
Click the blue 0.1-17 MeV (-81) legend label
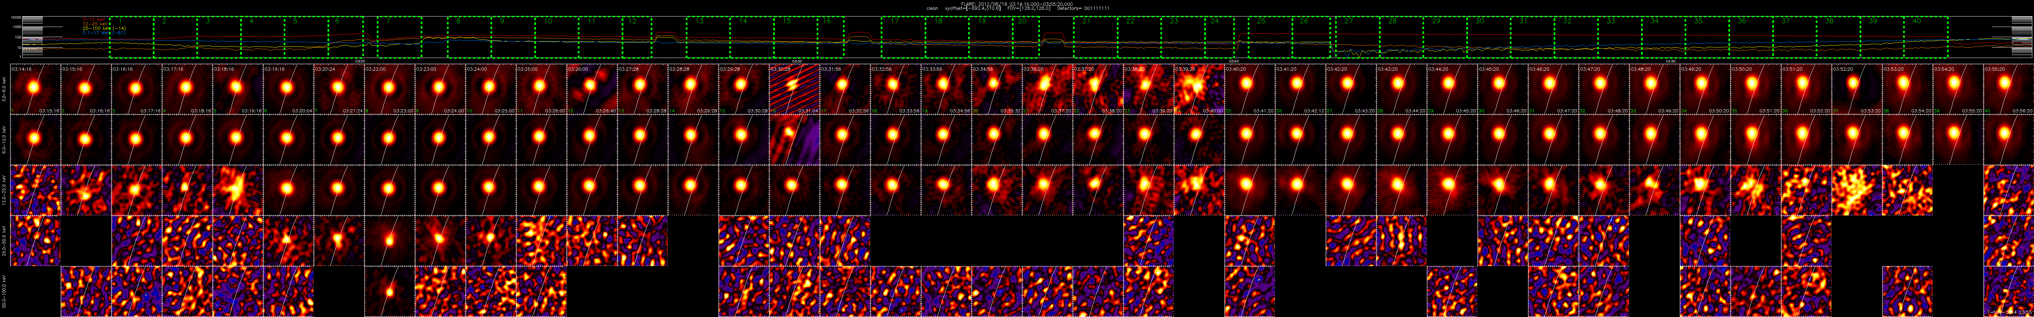click(x=104, y=32)
